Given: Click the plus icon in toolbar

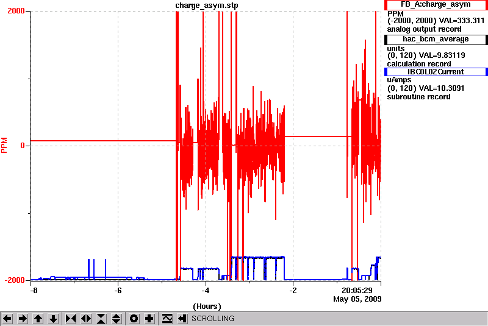Looking at the screenshot, I should 149,319.
